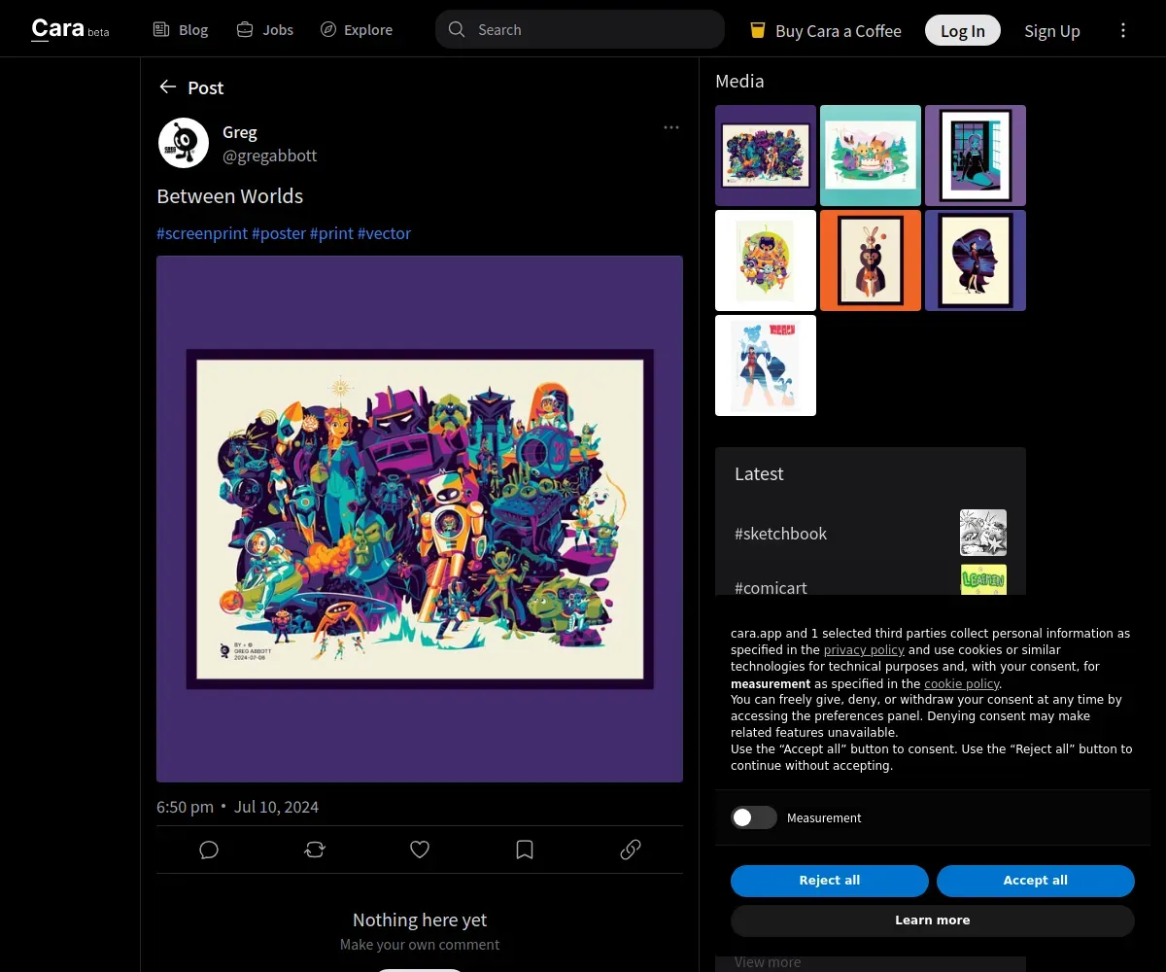Like the post with heart icon
This screenshot has height=972, width=1166.
tap(420, 850)
